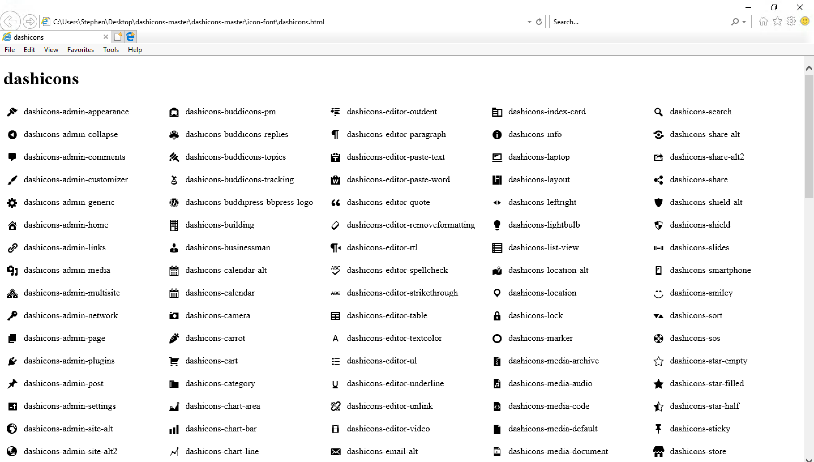814x462 pixels.
Task: Click the browser Home icon
Action: [763, 22]
